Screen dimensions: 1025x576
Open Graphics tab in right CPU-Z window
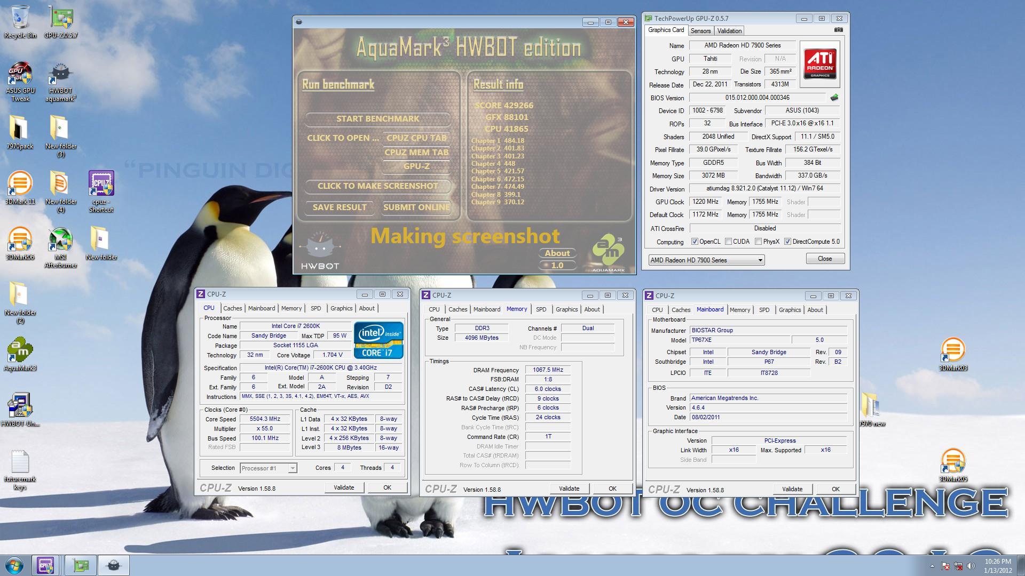pyautogui.click(x=790, y=310)
